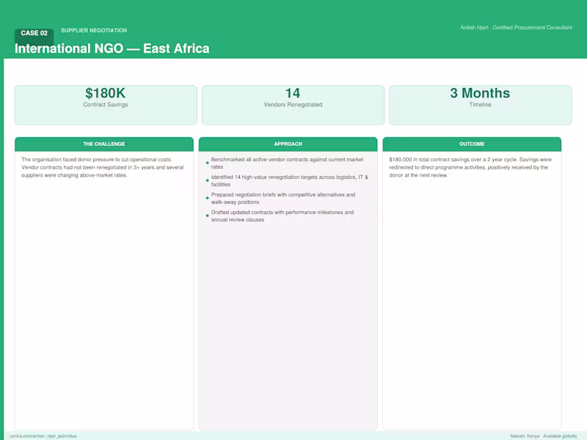Viewport: 587px width, 440px height.
Task: Click Anitah Njeri Certified Procurement Consultant text
Action: pos(517,27)
